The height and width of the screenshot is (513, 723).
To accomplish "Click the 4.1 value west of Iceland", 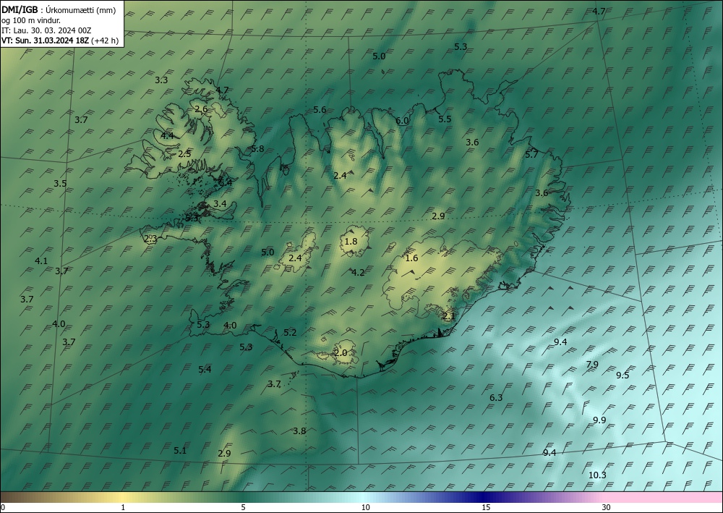I will coord(41,260).
